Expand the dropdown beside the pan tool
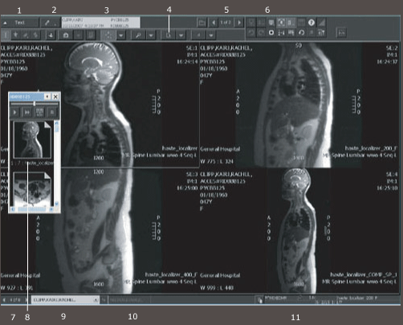Viewport: 403px width, 325px height. 121,35
